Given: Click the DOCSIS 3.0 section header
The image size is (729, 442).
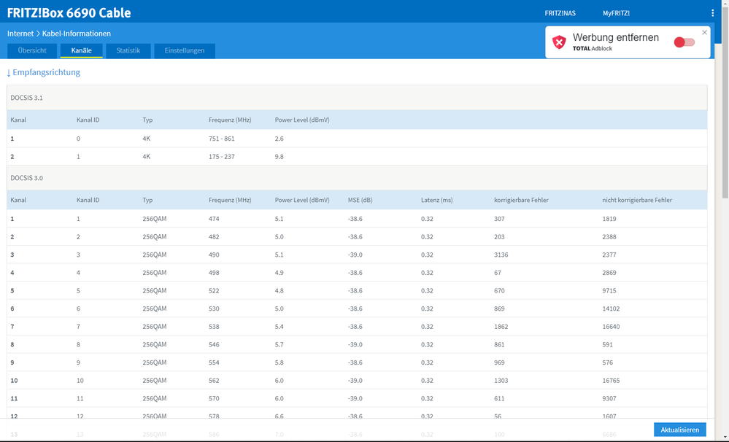Looking at the screenshot, I should (26, 178).
